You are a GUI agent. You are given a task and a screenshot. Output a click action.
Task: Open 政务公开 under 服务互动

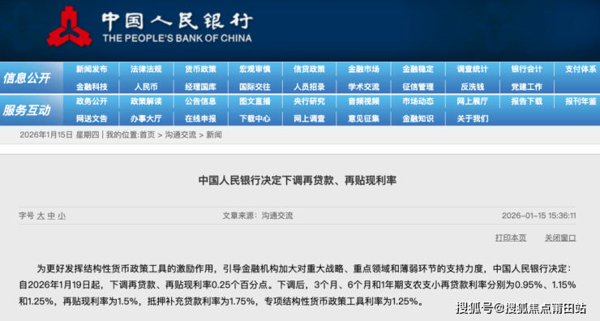coord(92,101)
